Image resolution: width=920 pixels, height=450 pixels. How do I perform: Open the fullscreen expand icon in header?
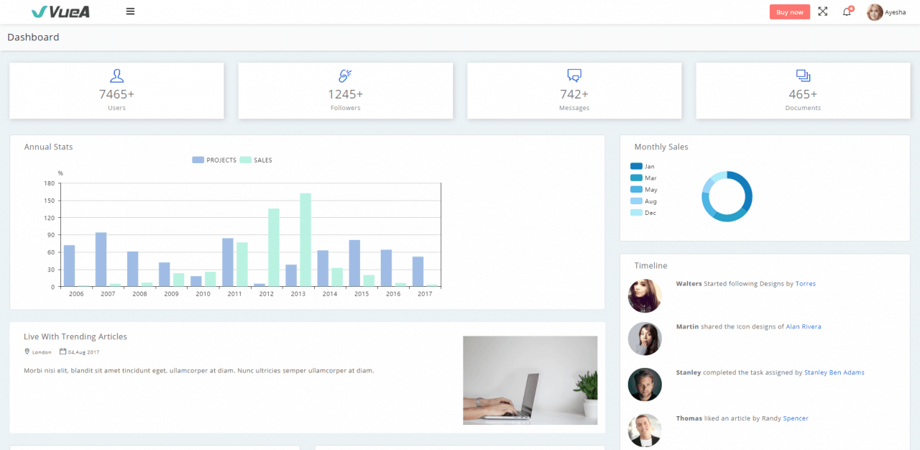[x=822, y=12]
